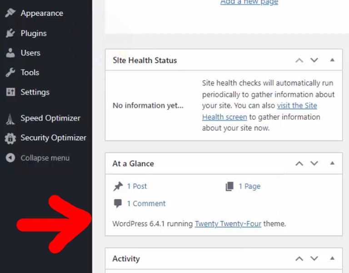Screen dimensions: 349x273
Task: Click the pushpin icon beside 1 Post
Action: coord(118,186)
